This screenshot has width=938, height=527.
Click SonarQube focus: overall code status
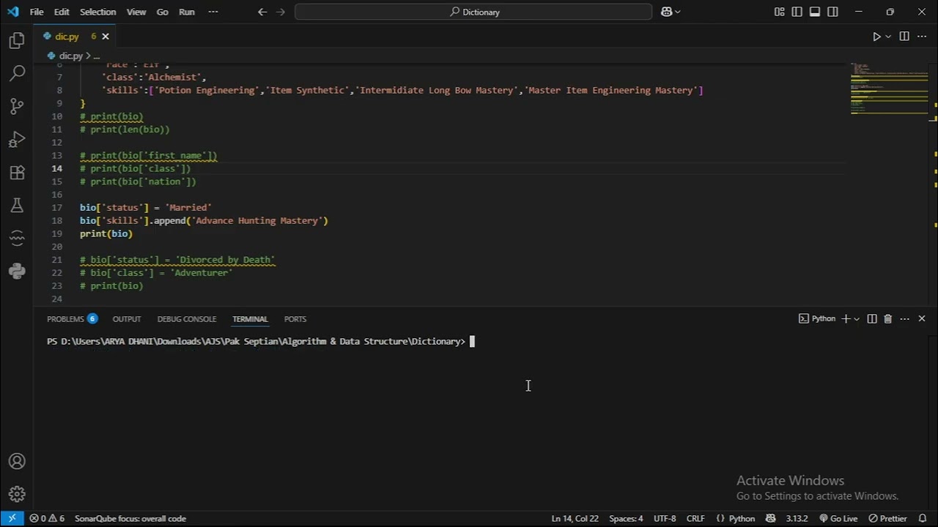click(x=130, y=518)
